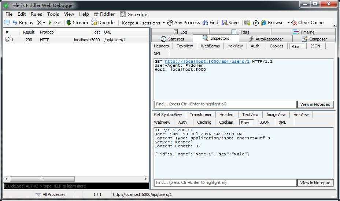This screenshot has height=201, width=340.
Task: Open the File menu
Action: (9, 14)
